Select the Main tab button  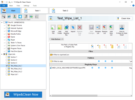(11, 11)
